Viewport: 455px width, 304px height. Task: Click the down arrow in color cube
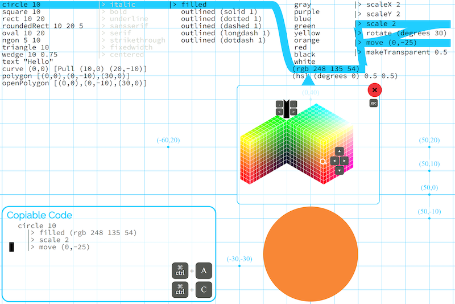[x=340, y=170]
